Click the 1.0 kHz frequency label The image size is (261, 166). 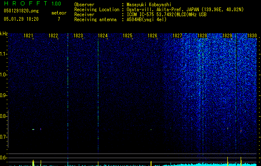[x=3, y=75]
